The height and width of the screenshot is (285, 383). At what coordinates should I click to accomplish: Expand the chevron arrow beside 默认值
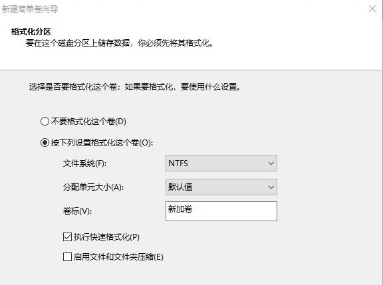(x=271, y=187)
